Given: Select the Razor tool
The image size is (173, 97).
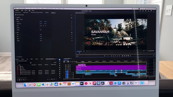Looking at the screenshot, I should (60, 65).
